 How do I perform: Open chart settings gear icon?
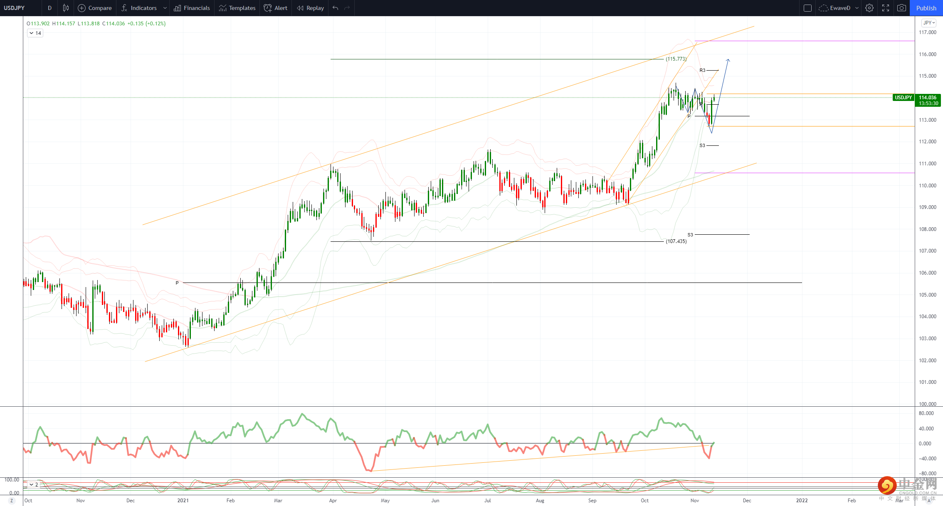coord(869,8)
